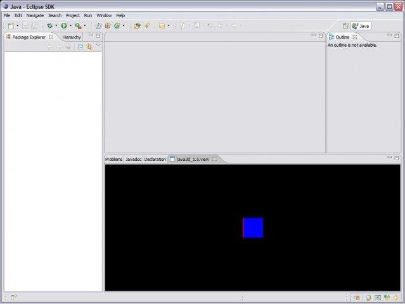
Task: Click the New wizard icon in toolbar
Action: click(x=11, y=26)
